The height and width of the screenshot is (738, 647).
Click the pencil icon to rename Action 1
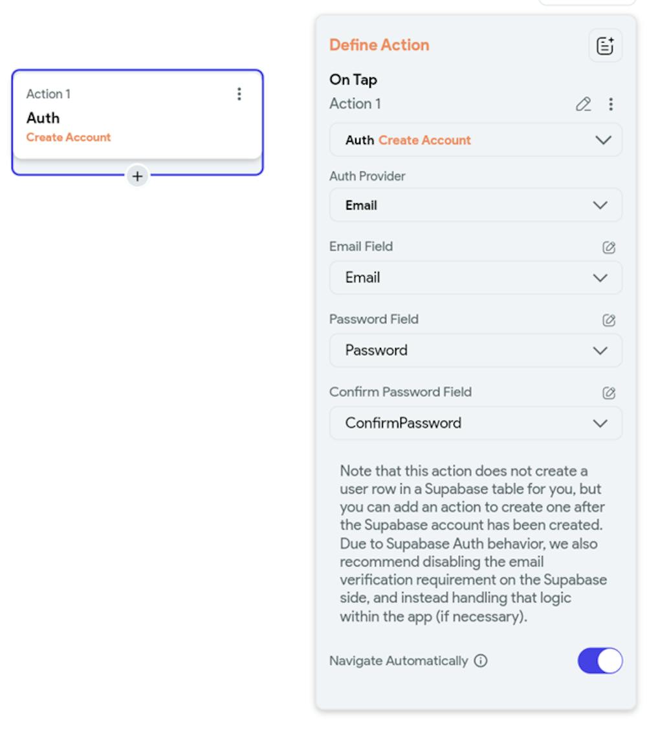click(583, 103)
